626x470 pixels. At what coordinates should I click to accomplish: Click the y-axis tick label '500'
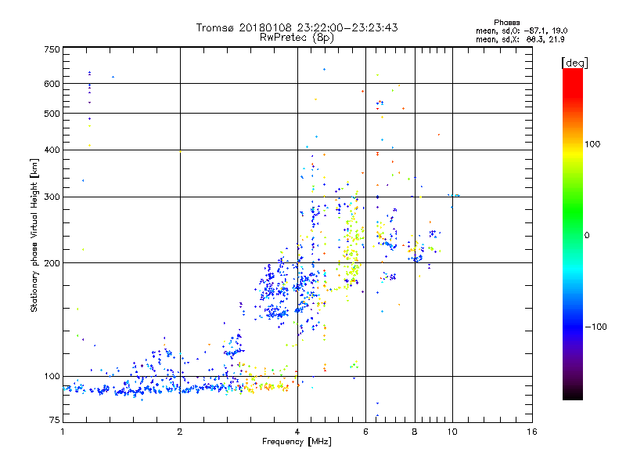coord(52,114)
